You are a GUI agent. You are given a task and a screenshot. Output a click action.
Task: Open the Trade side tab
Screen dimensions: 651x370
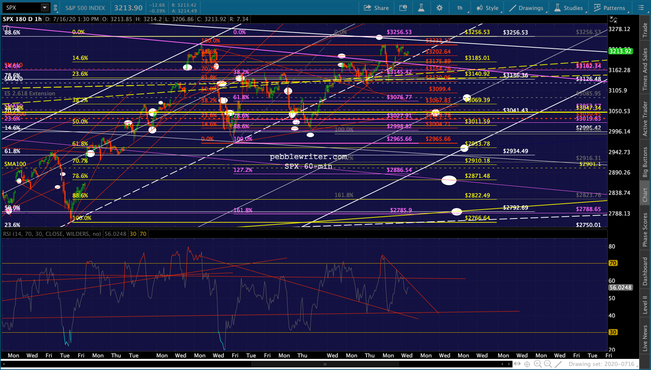coord(645,30)
